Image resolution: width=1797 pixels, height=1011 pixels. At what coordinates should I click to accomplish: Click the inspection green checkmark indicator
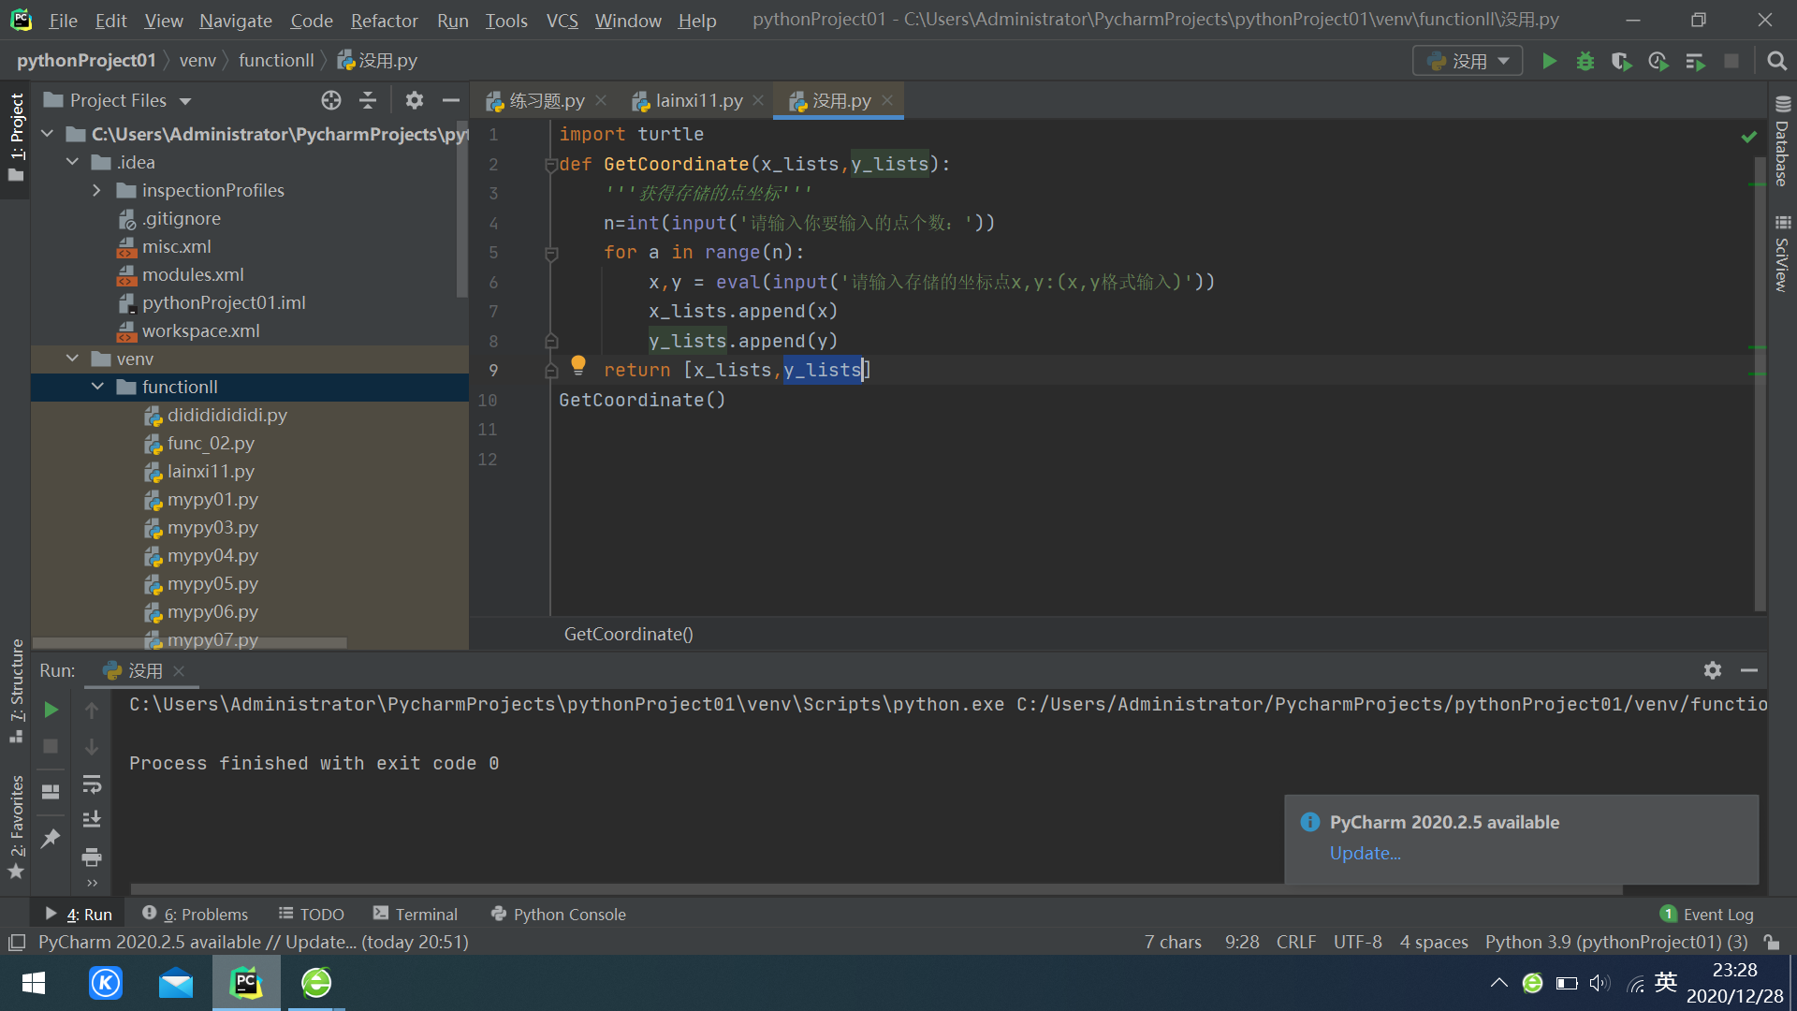click(x=1749, y=137)
